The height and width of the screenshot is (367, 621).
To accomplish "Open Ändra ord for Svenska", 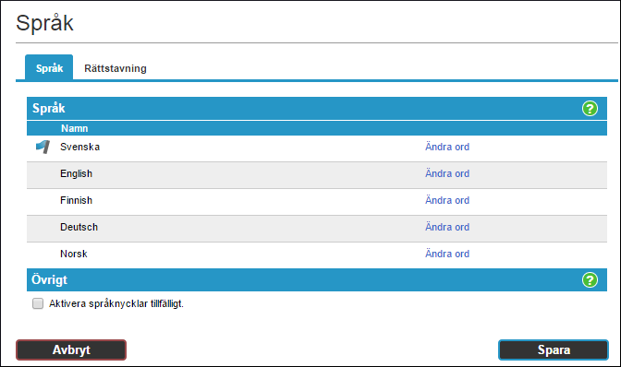I will point(447,147).
